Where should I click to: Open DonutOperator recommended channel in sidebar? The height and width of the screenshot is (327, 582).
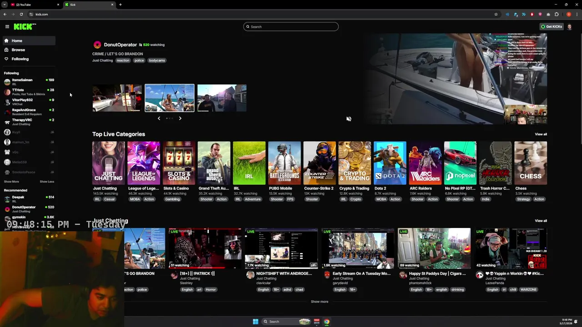coord(29,209)
